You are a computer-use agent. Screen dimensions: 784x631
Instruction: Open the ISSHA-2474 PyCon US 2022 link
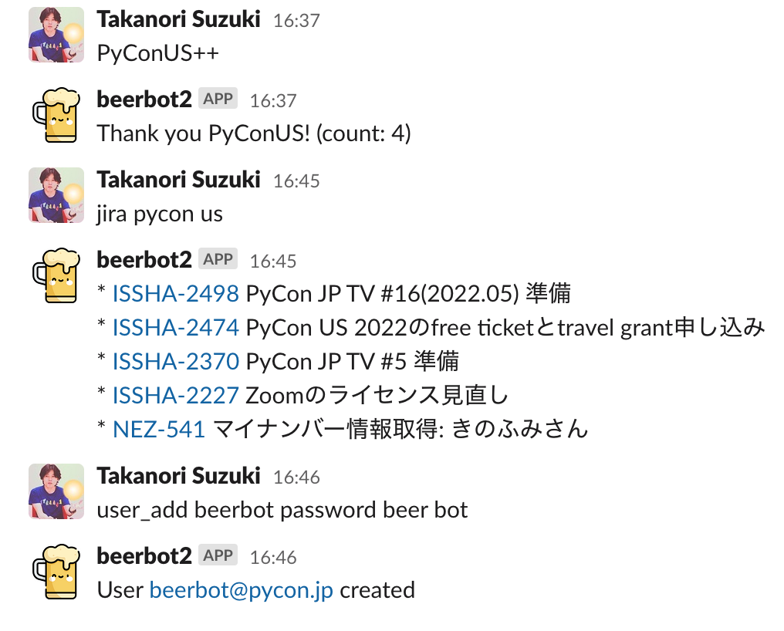[x=176, y=328]
